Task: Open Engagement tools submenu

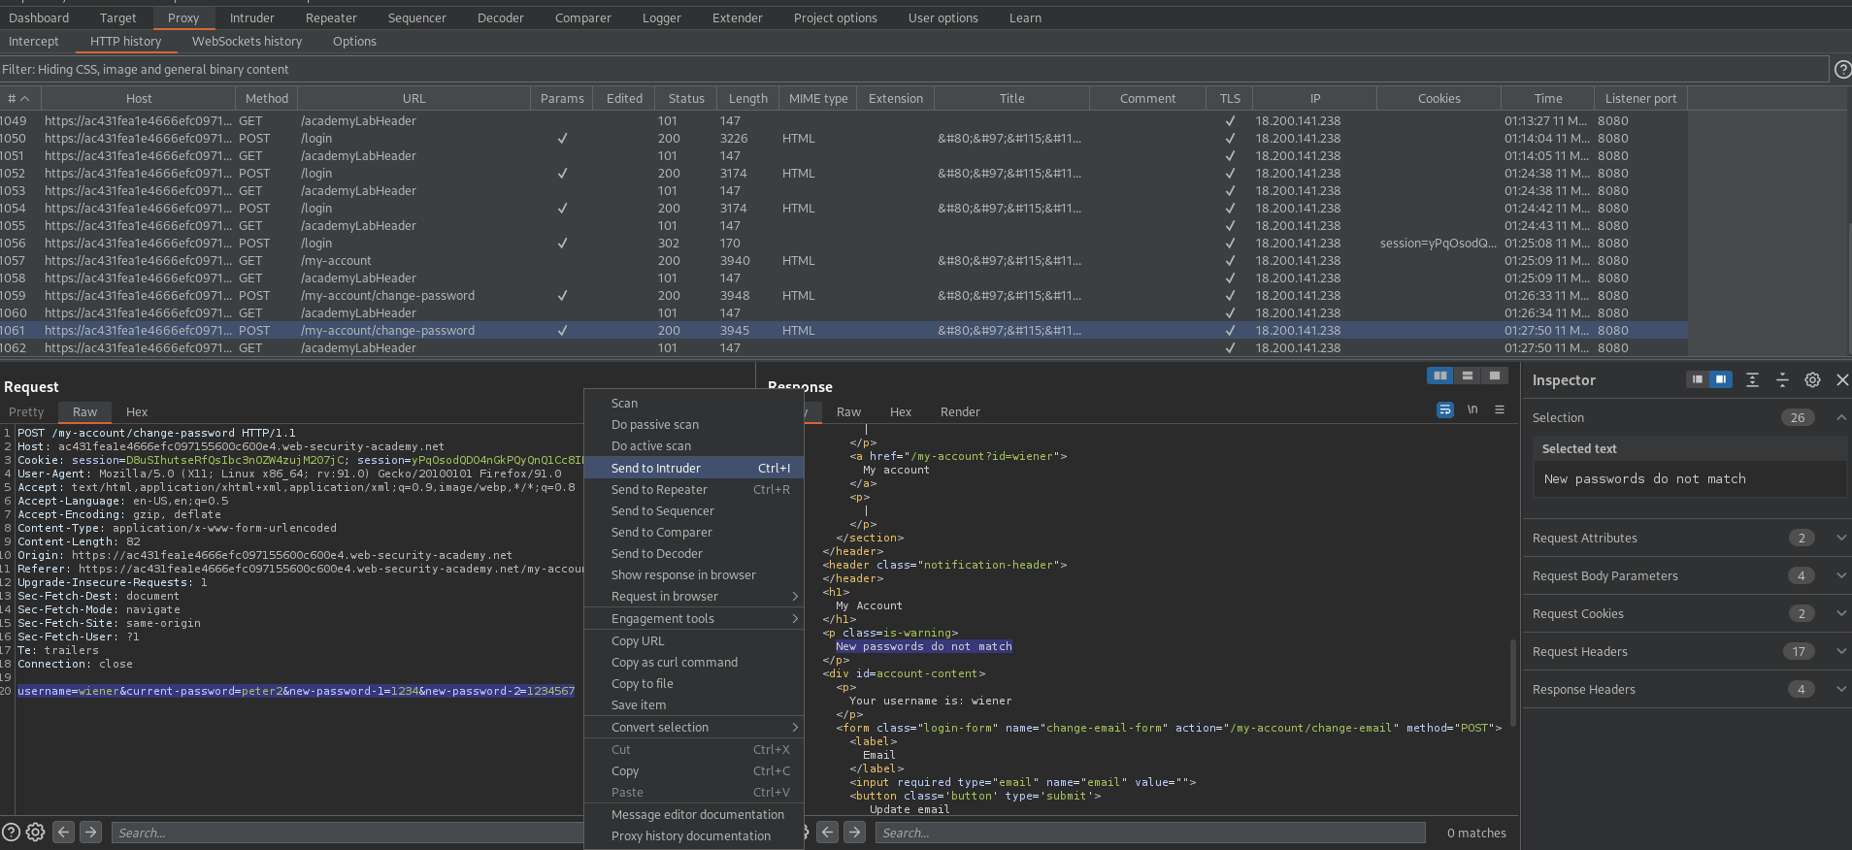Action: (x=694, y=618)
